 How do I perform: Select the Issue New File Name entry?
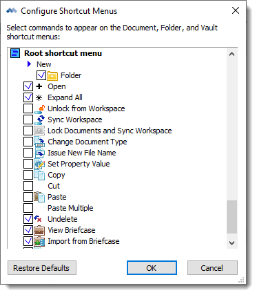[82, 153]
